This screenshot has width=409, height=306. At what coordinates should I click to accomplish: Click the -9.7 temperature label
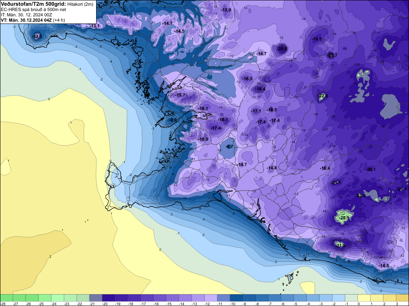coord(229,146)
